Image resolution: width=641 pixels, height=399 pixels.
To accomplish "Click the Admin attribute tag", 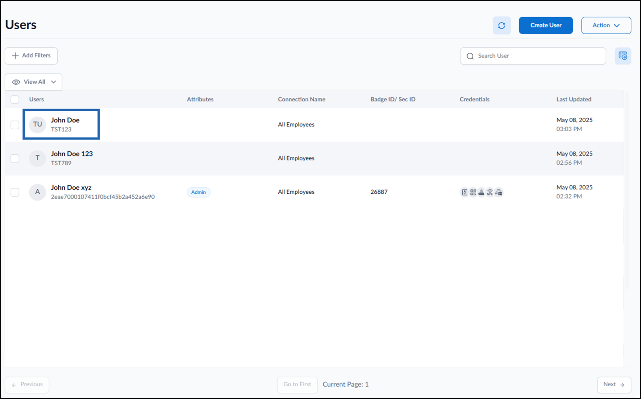I will pos(198,192).
